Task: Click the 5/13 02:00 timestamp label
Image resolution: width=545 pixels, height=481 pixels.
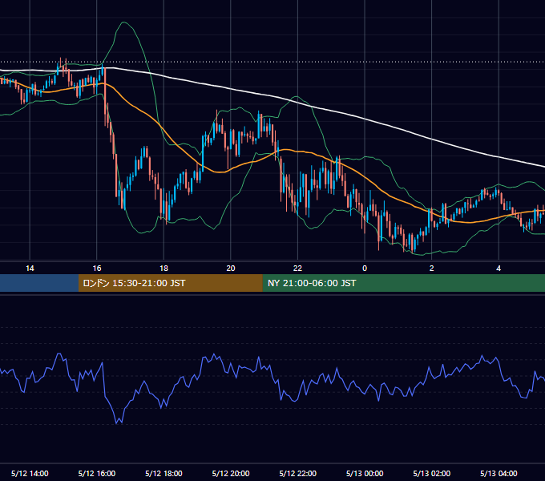Action: click(432, 473)
